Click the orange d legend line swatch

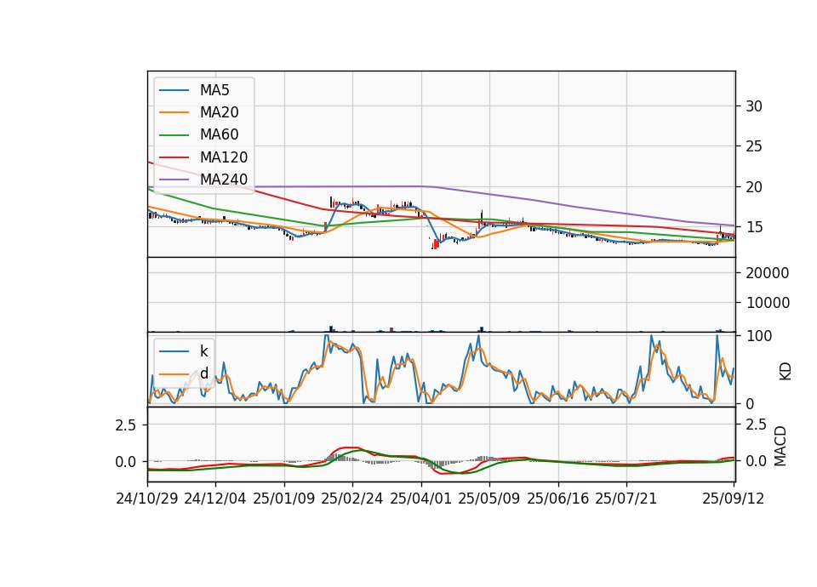coord(174,373)
